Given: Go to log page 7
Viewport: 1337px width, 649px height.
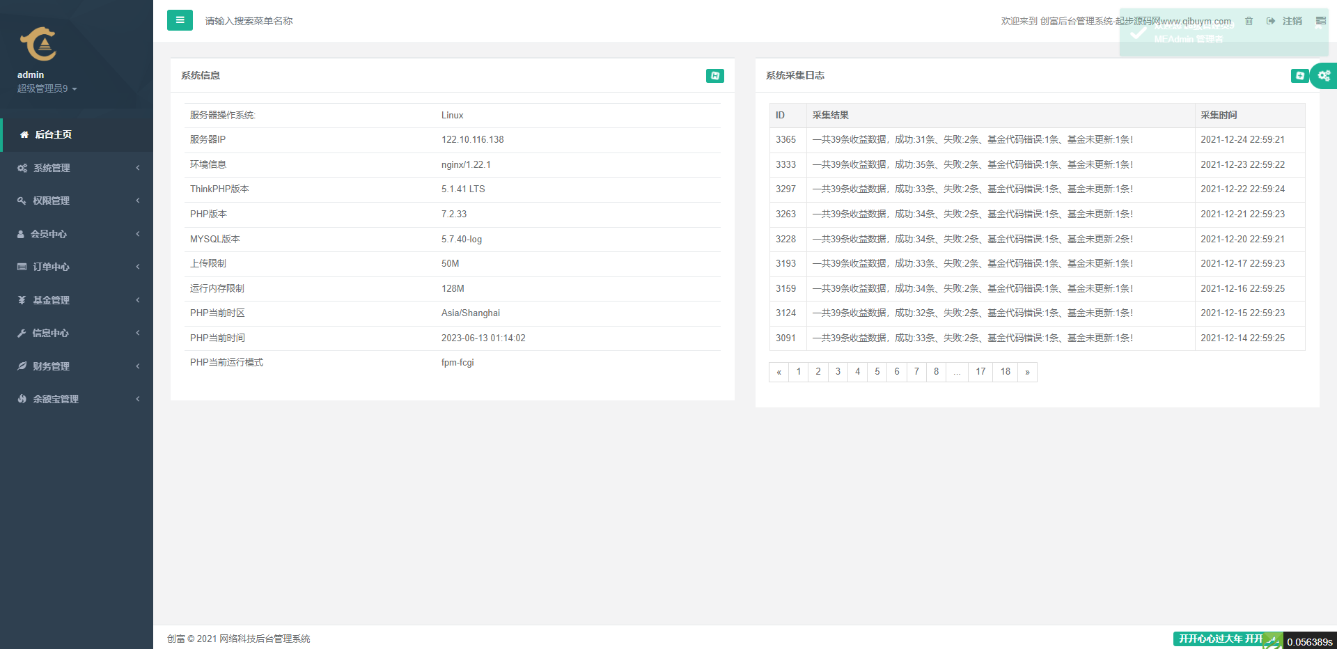Looking at the screenshot, I should click(916, 372).
